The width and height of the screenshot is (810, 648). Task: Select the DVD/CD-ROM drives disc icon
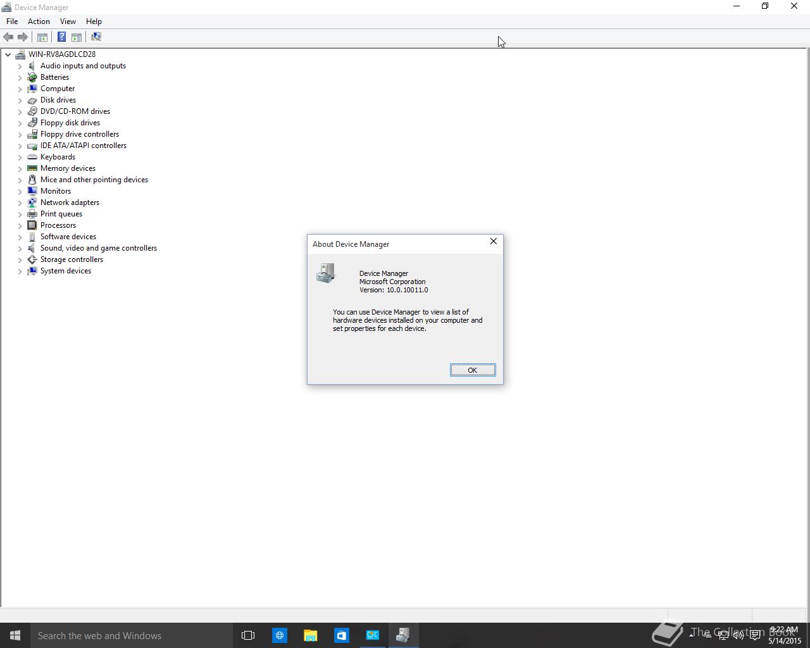click(x=32, y=111)
